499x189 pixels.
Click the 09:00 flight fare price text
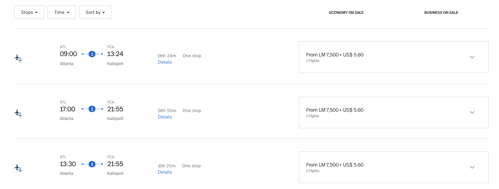point(335,55)
